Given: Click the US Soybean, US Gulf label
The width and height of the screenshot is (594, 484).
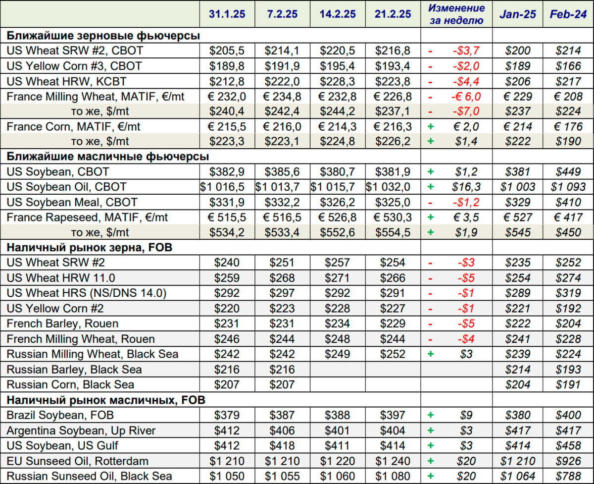Looking at the screenshot, I should click(x=62, y=445).
